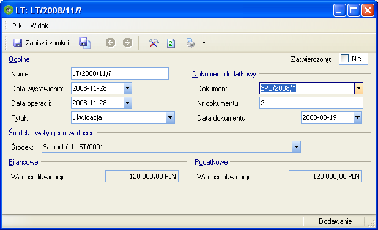The width and height of the screenshot is (378, 230).
Task: Click the save-without-closing disk icon
Action: [x=84, y=43]
